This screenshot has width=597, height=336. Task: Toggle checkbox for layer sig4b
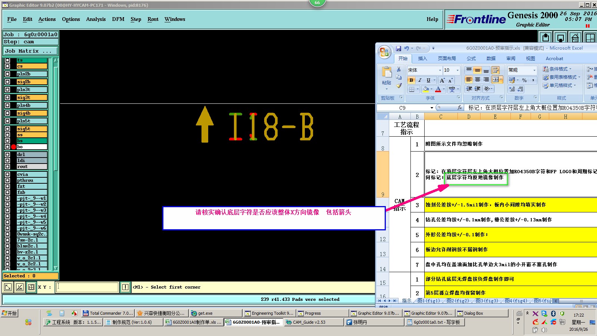point(7,113)
